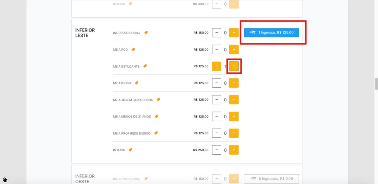Image resolution: width=378 pixels, height=184 pixels.
Task: Click minus for MEIA MENOS DE 21 ANOS
Action: [x=217, y=116]
